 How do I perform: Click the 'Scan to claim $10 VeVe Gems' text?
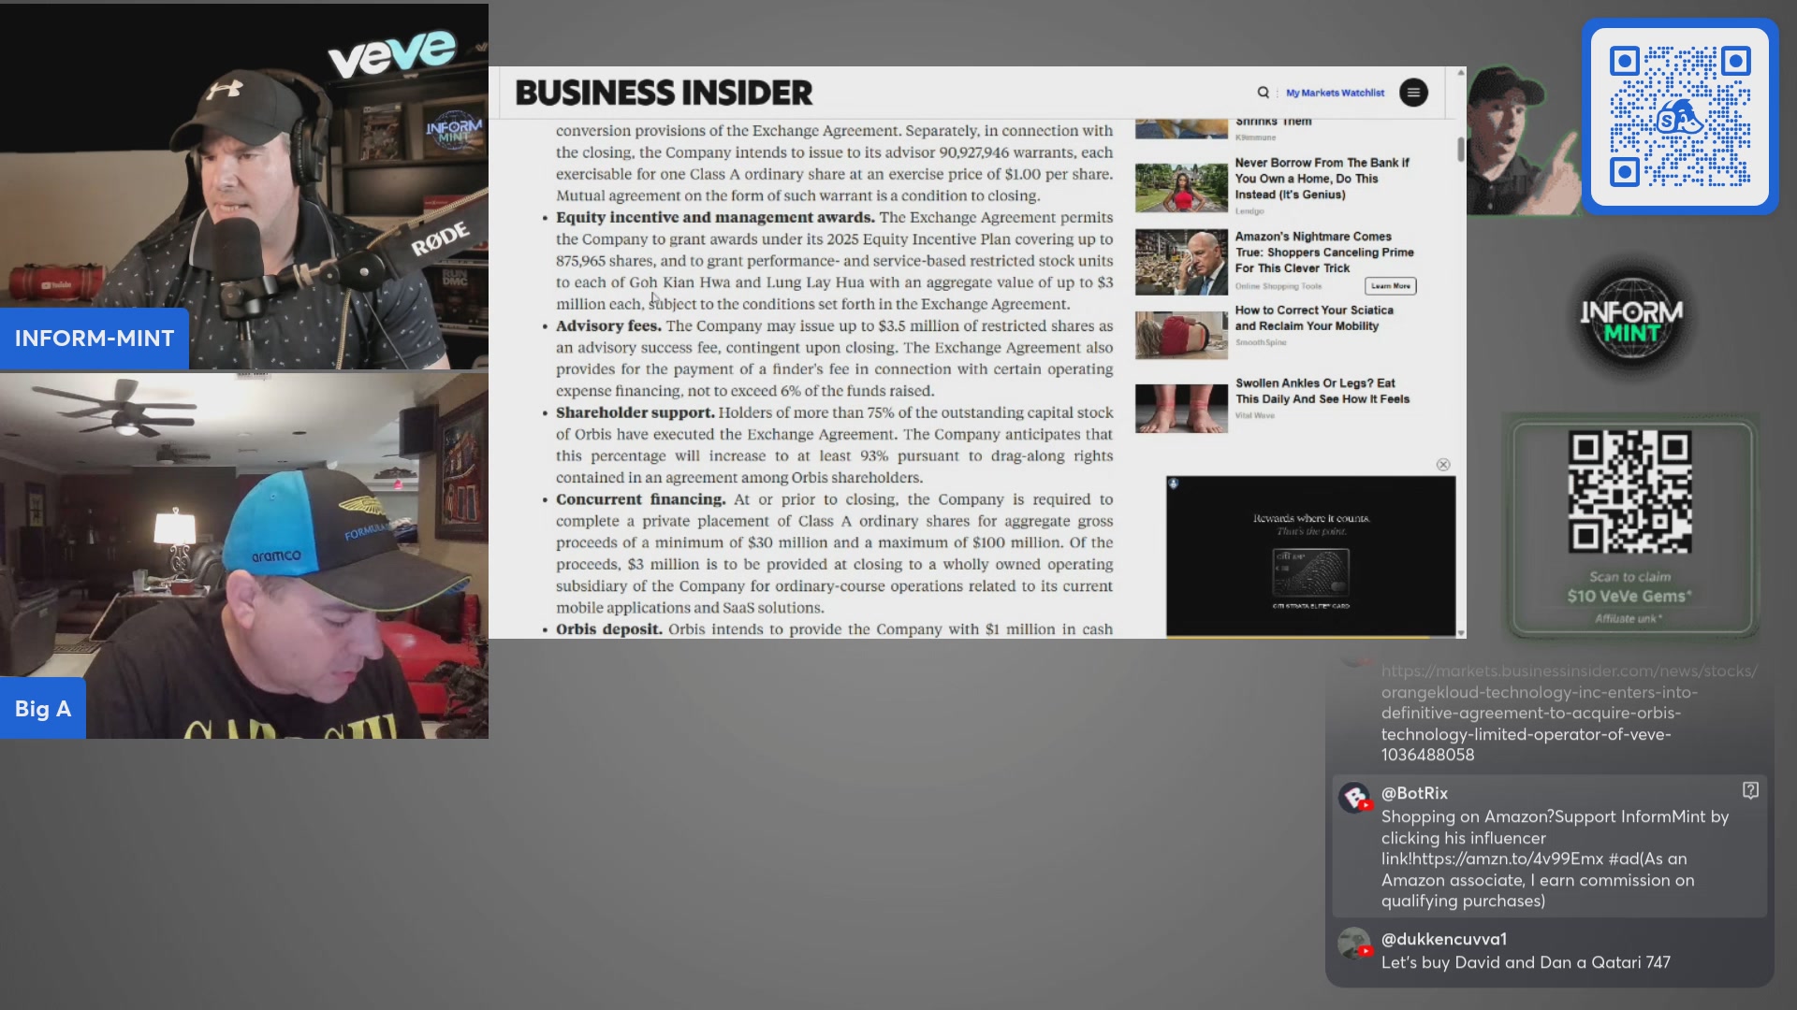coord(1629,587)
